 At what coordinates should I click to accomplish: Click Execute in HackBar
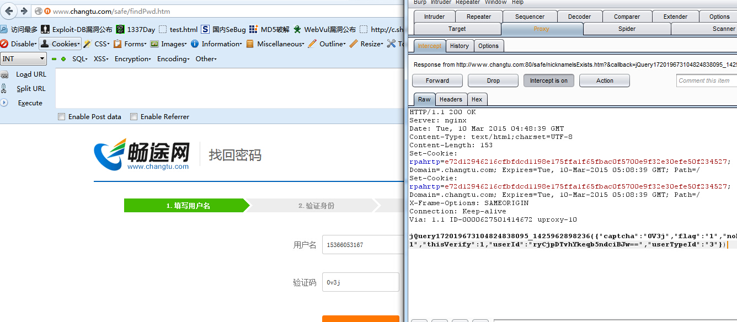point(30,103)
